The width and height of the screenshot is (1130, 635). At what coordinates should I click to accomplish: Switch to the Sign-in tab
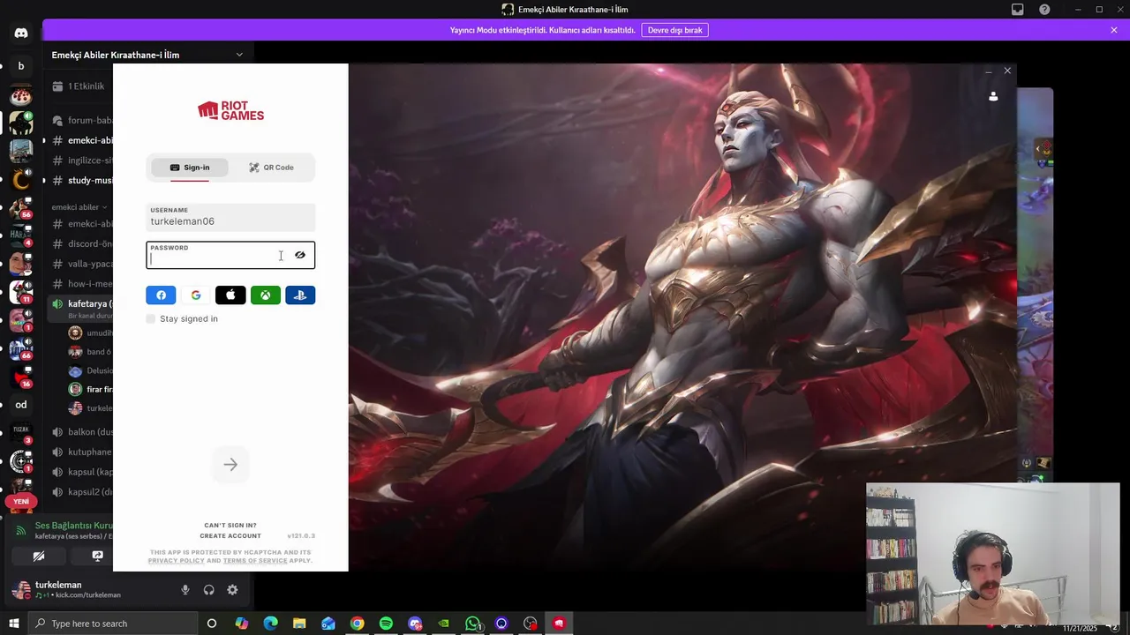189,168
